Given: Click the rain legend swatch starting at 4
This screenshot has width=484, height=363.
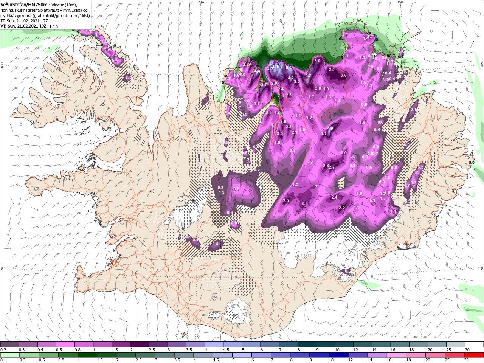Looking at the screenshot, I should click(203, 355).
